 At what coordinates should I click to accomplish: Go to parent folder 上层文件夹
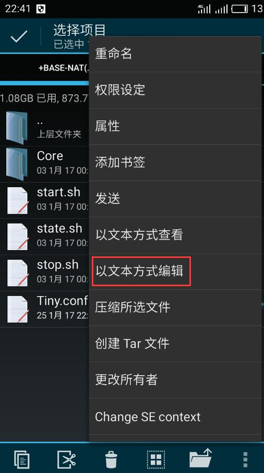click(x=44, y=128)
